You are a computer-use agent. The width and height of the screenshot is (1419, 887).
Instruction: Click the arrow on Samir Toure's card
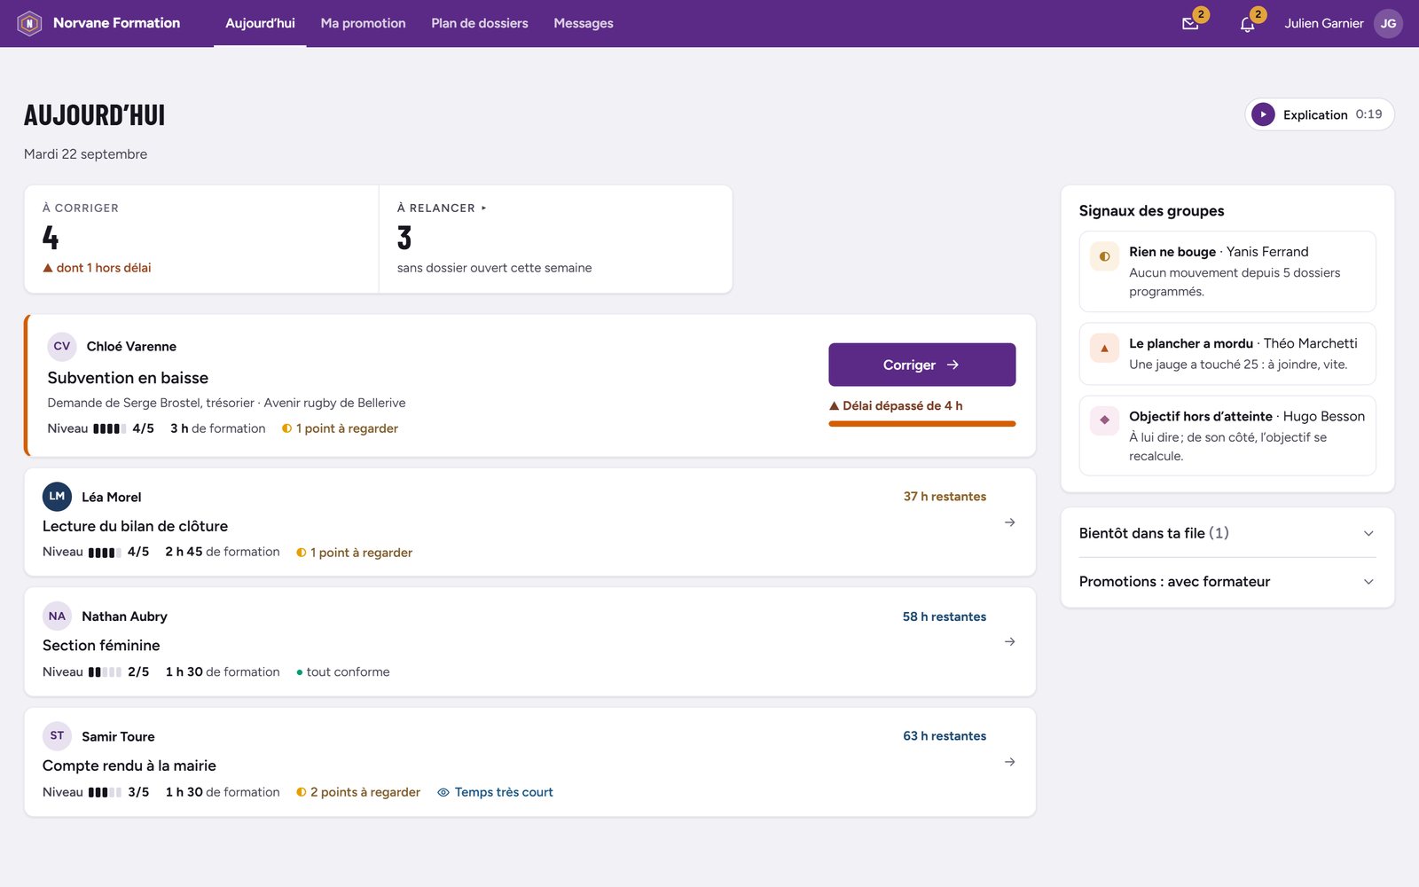(1009, 762)
